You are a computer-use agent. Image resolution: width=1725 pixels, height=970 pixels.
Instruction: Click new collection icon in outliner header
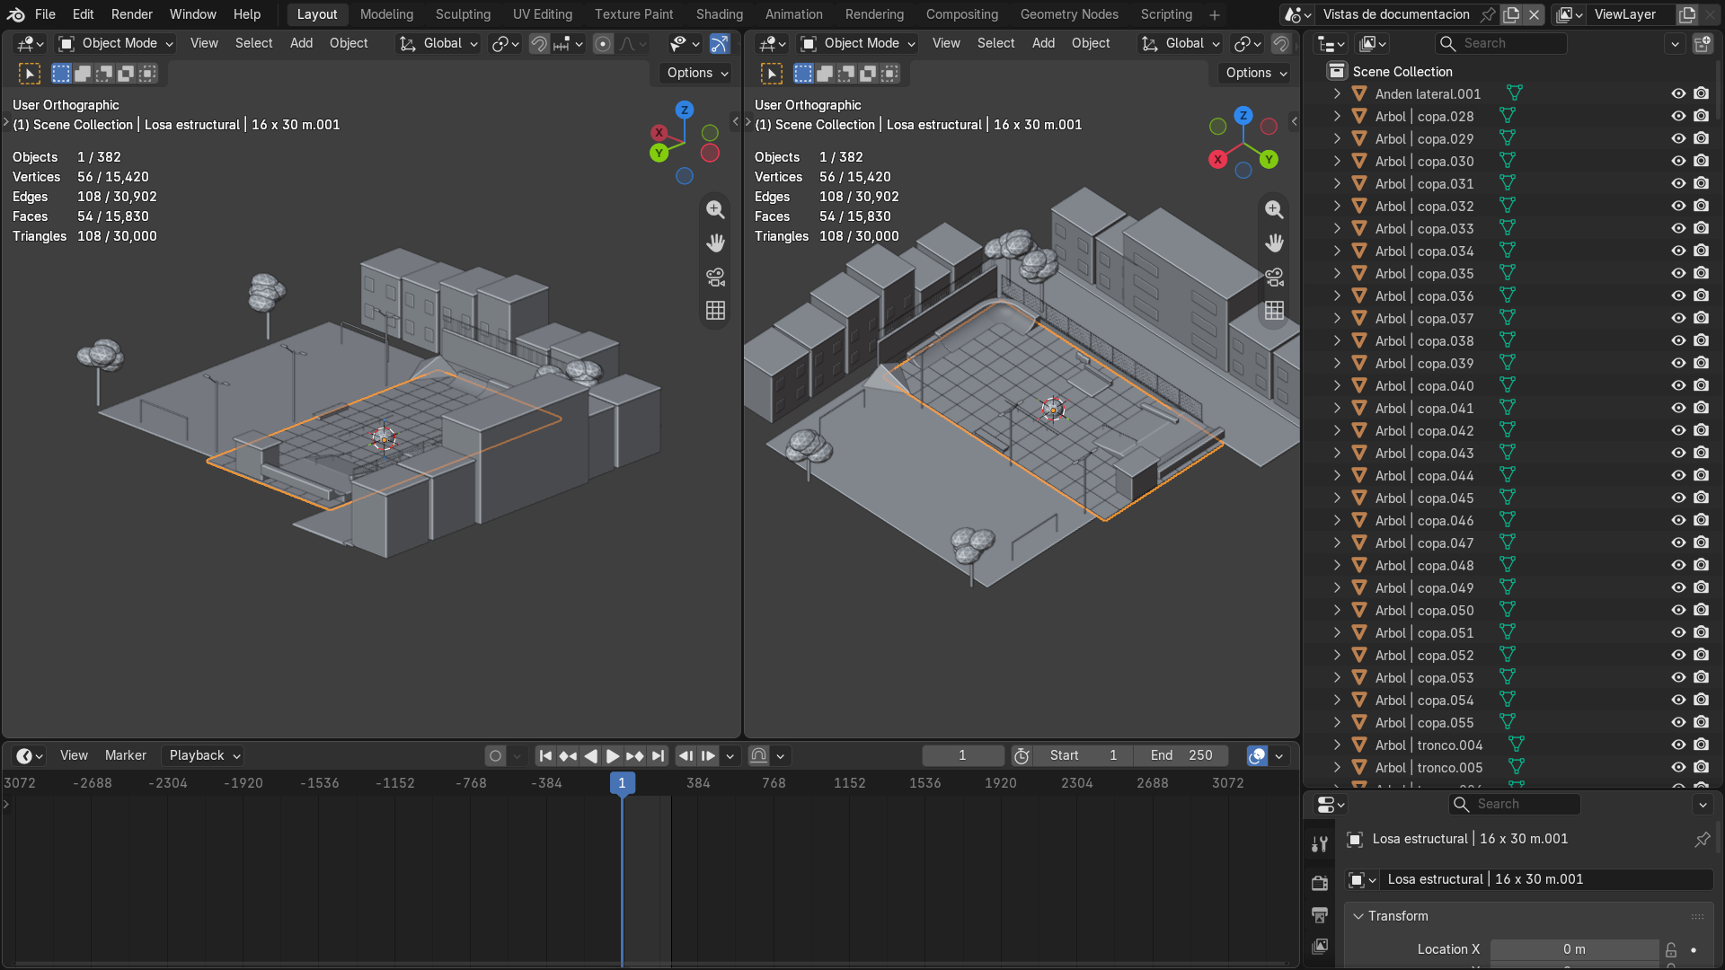[1702, 43]
